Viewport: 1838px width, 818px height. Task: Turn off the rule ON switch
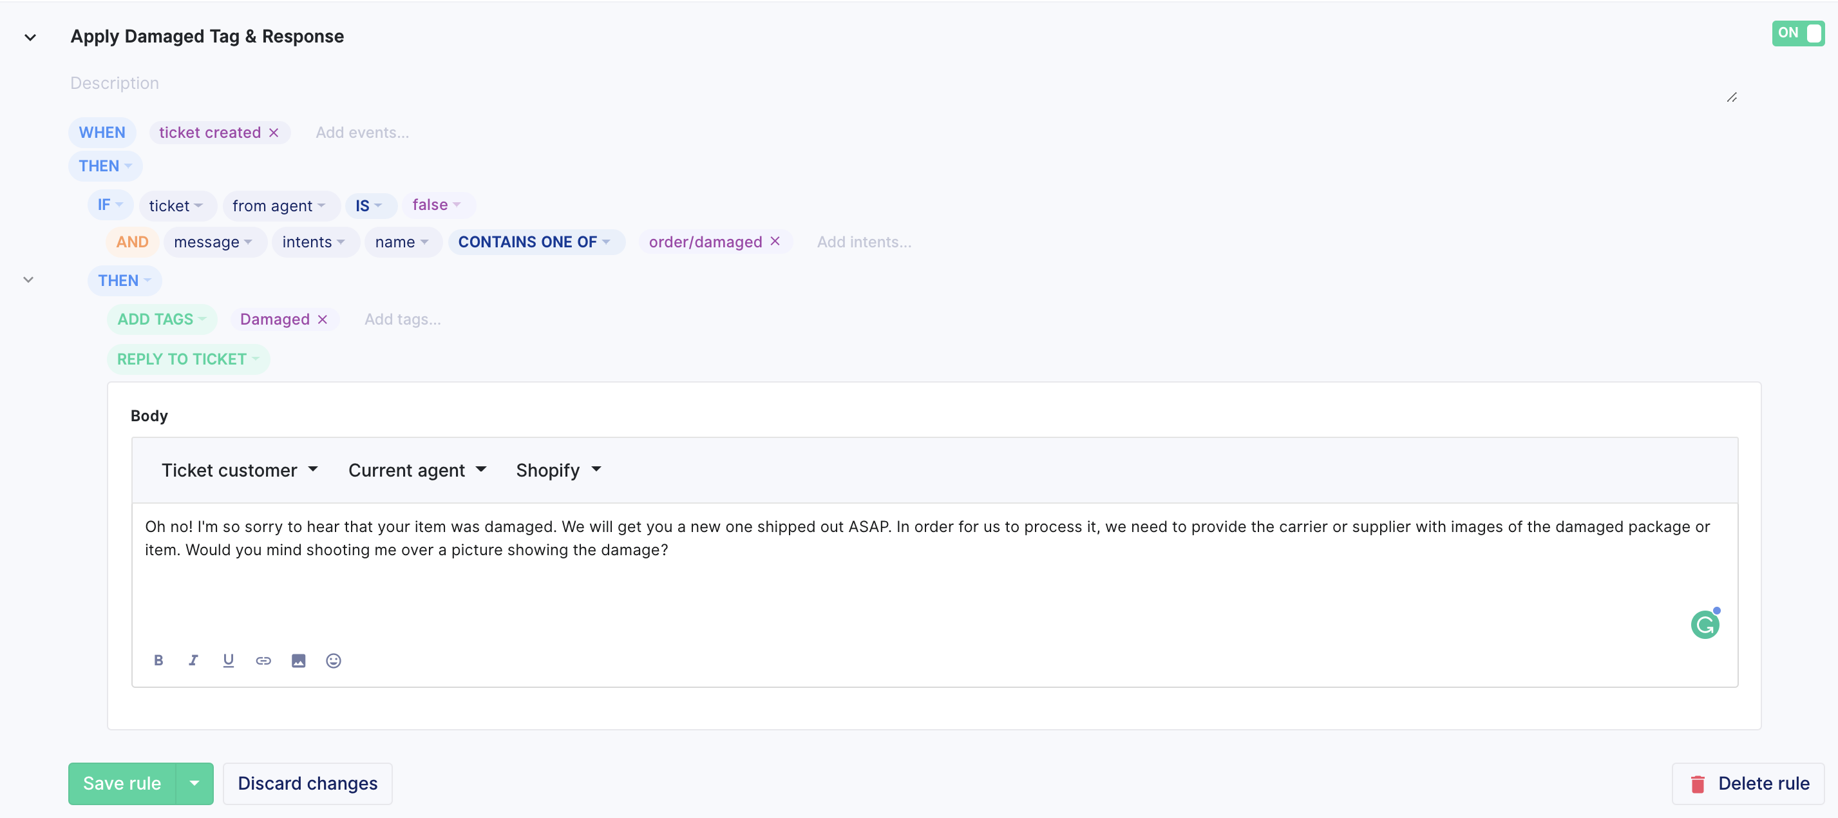point(1798,33)
